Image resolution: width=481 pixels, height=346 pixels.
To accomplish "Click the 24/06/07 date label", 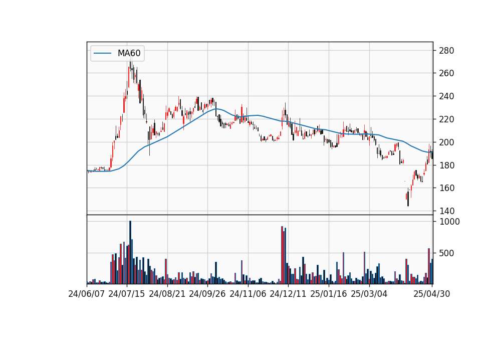I will (87, 294).
